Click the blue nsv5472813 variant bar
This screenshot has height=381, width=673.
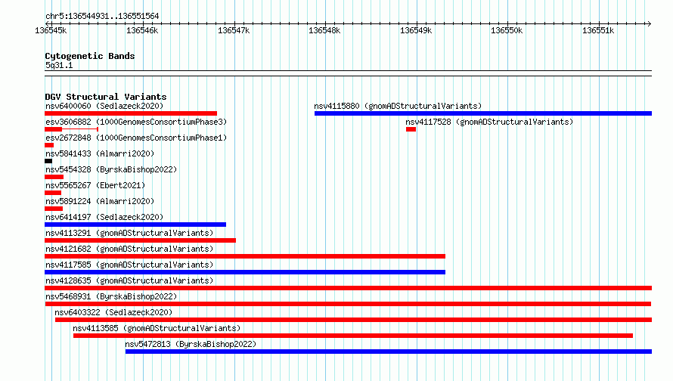click(x=389, y=352)
